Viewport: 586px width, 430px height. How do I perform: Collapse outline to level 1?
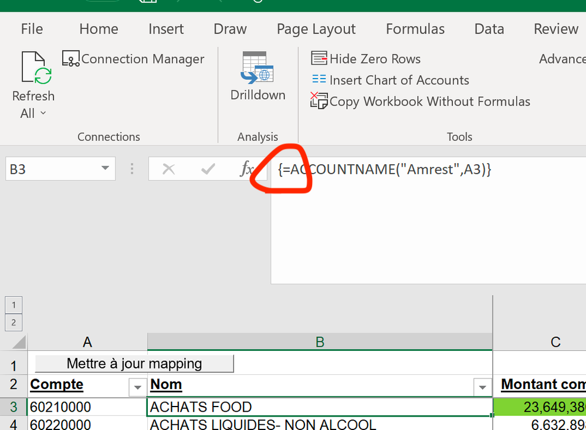click(13, 304)
